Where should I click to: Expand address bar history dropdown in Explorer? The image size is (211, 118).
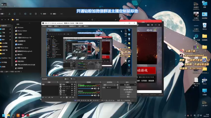pyautogui.click(x=89, y=20)
